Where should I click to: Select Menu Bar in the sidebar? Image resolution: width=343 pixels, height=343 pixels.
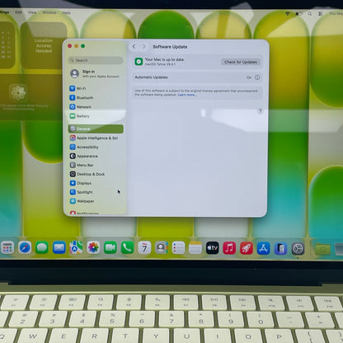pyautogui.click(x=96, y=165)
